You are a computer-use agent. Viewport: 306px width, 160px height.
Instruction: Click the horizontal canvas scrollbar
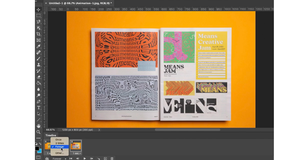point(187,130)
